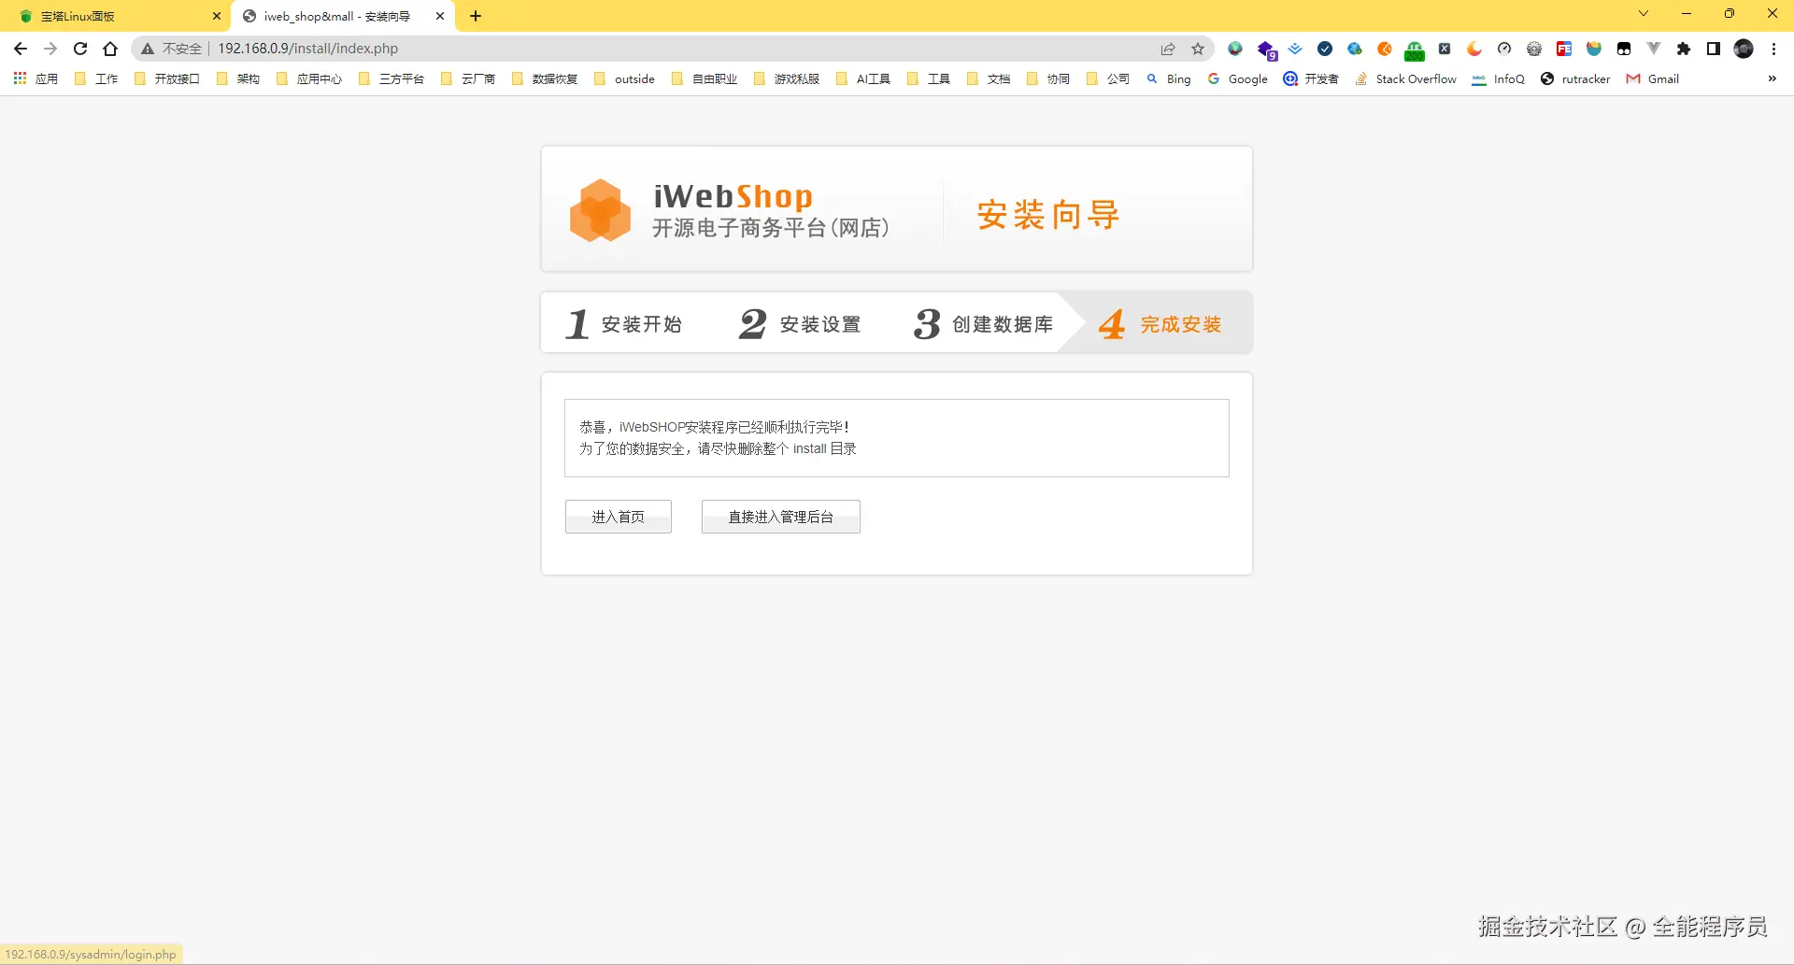Expand the 开放接口 bookmark folder
Screen dimensions: 1794x965
tap(167, 78)
